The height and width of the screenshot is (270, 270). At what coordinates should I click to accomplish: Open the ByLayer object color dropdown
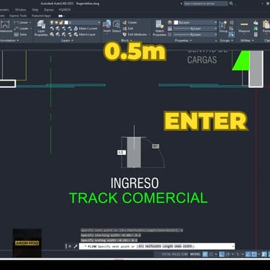click(x=195, y=22)
